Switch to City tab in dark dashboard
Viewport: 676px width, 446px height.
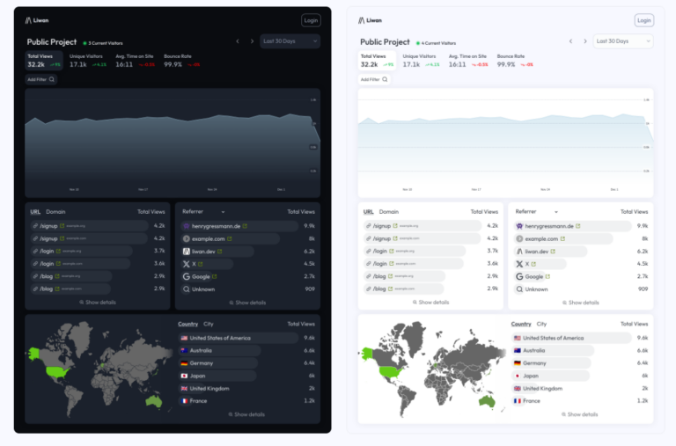[209, 324]
